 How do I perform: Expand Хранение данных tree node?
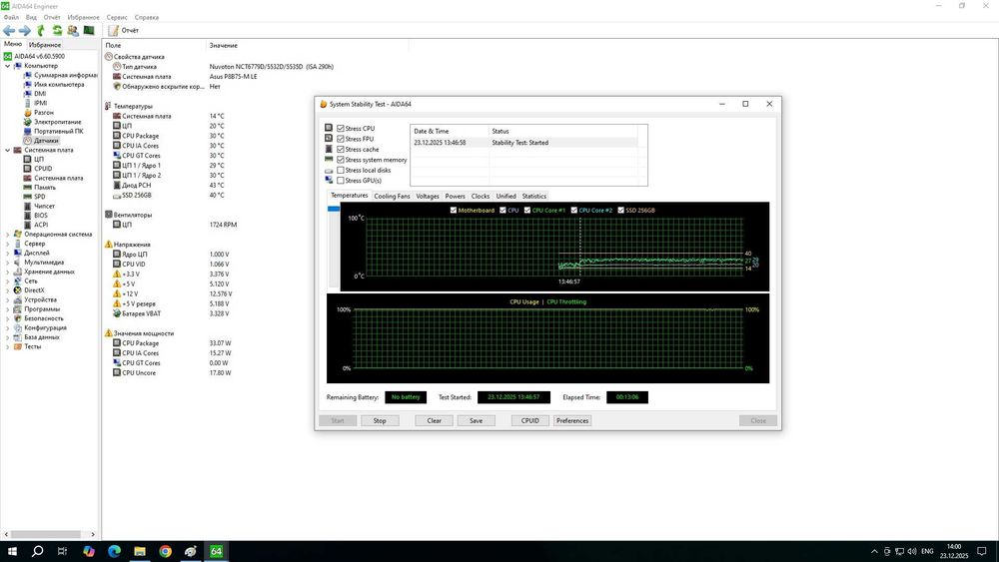(8, 272)
